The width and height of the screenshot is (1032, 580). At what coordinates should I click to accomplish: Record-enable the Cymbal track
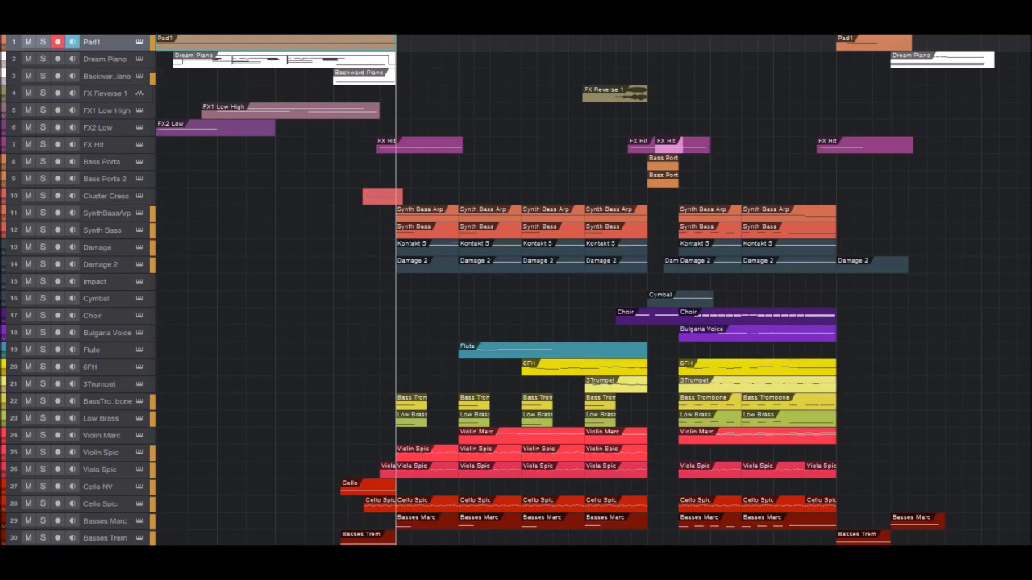pyautogui.click(x=57, y=298)
